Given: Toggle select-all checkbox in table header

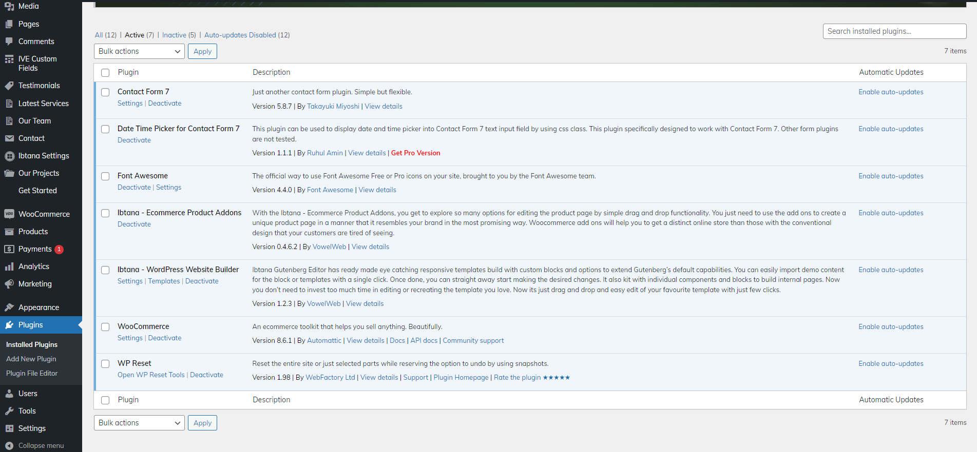Looking at the screenshot, I should pos(105,73).
